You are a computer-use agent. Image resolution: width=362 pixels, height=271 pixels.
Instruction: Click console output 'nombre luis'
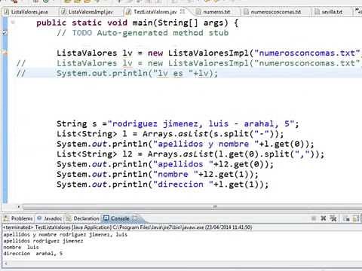tap(21, 247)
